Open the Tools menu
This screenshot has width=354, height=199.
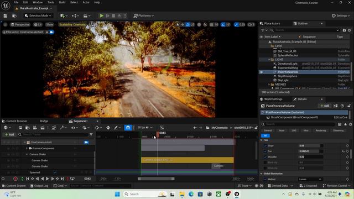tap(51, 2)
